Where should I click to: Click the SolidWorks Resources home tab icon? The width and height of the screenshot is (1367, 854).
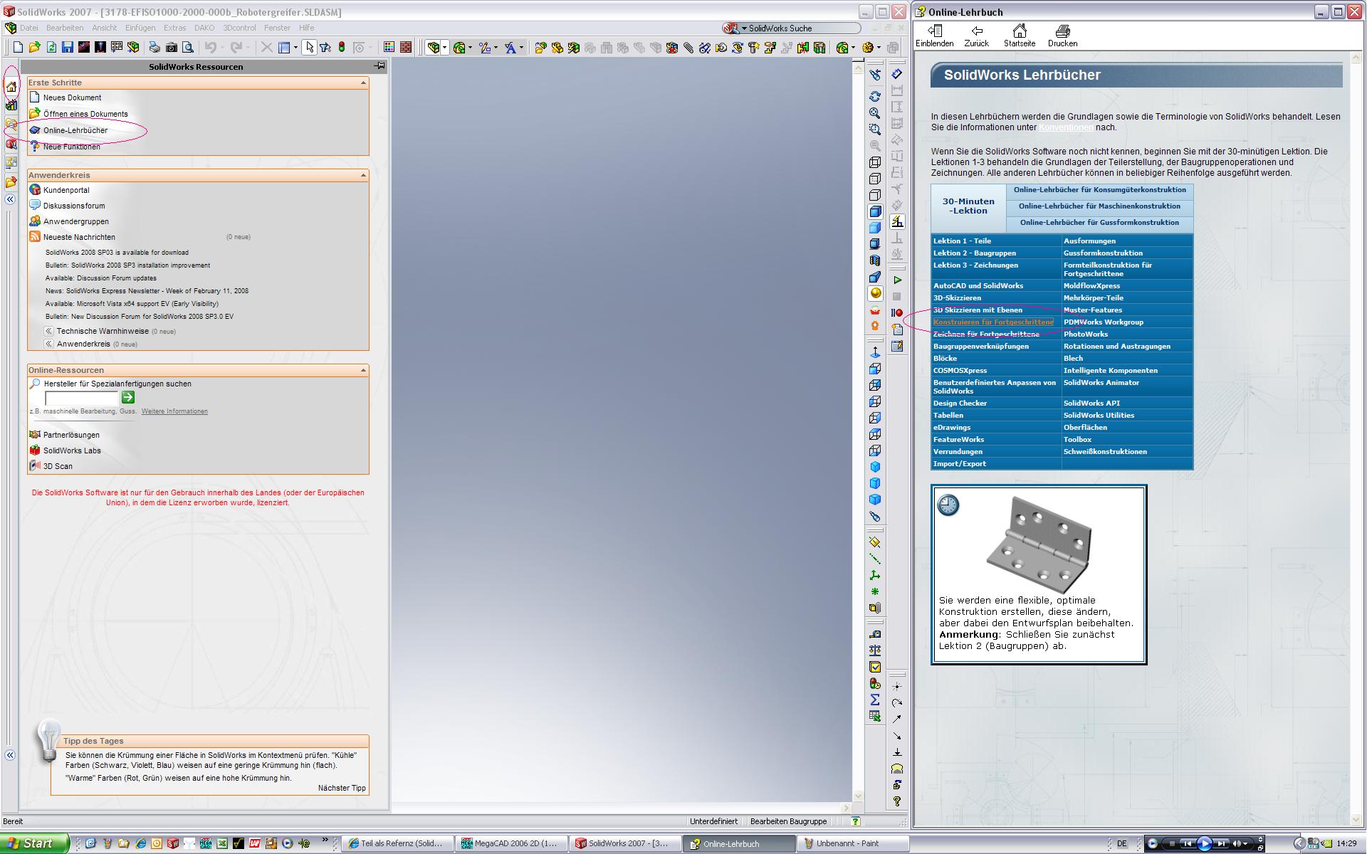(11, 86)
